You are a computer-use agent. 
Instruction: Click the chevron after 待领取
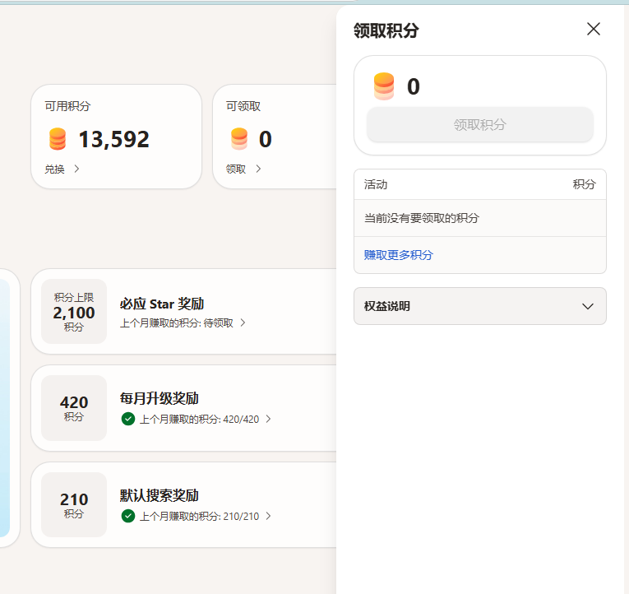tap(243, 323)
